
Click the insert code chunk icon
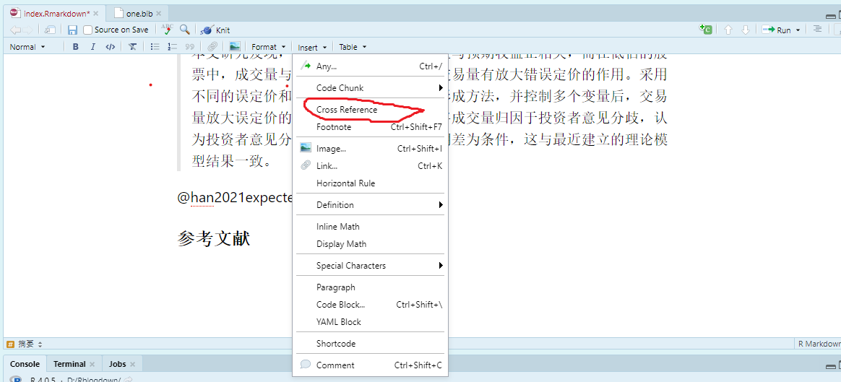point(705,30)
